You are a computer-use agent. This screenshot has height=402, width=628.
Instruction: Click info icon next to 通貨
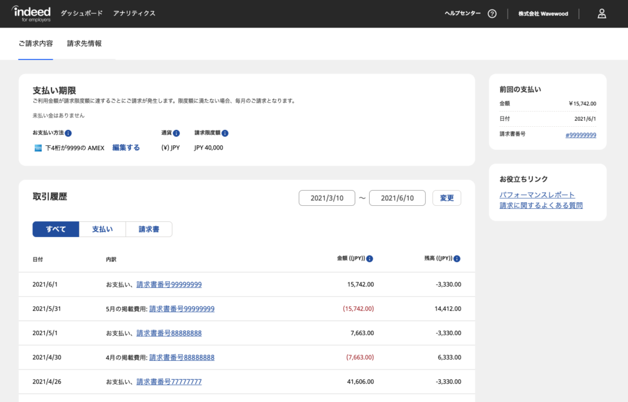pyautogui.click(x=176, y=133)
